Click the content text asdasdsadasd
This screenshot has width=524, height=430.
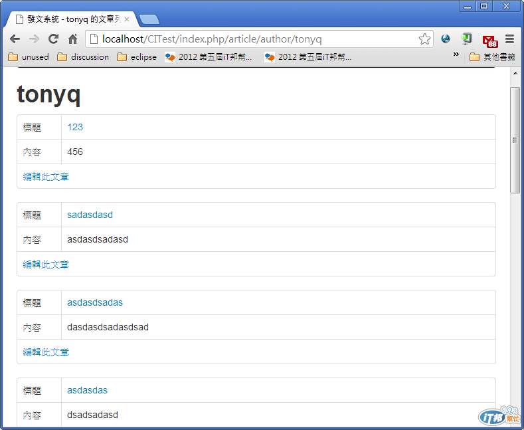(x=98, y=239)
